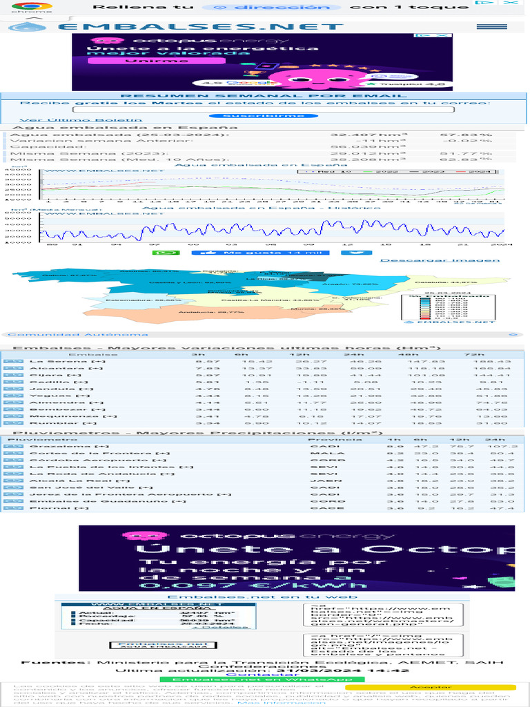Click graph icon beside Piornal

pos(13,508)
